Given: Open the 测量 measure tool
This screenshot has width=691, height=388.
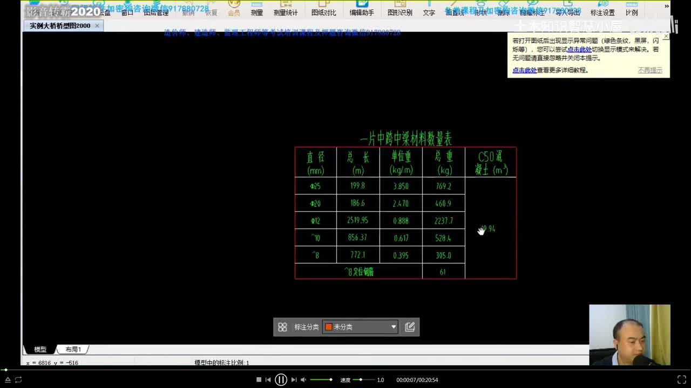Looking at the screenshot, I should point(256,9).
